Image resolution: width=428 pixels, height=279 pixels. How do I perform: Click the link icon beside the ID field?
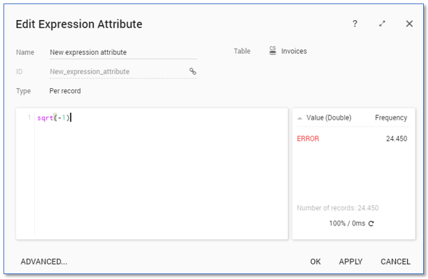click(193, 71)
